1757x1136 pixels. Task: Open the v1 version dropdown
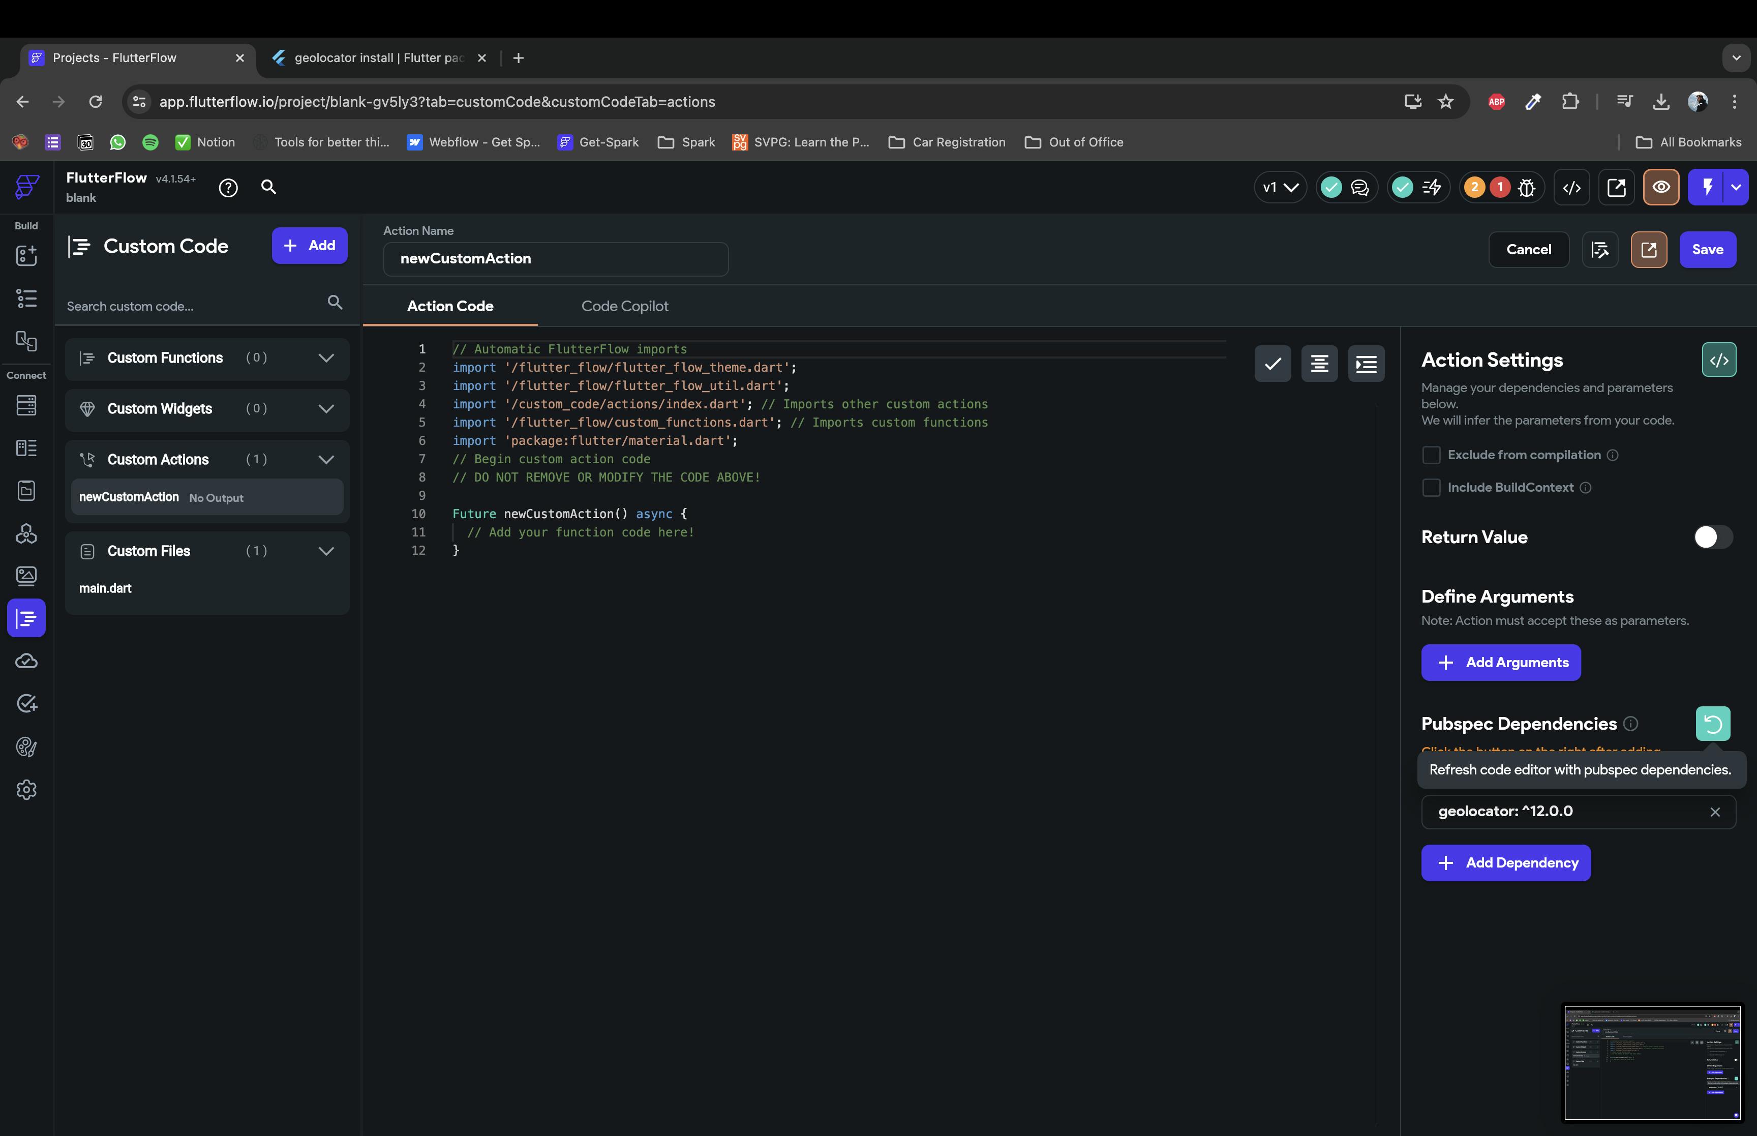click(x=1279, y=187)
